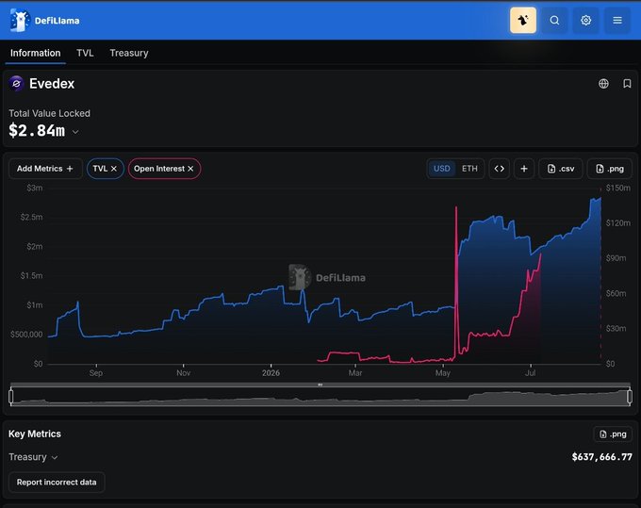Click the center grip of range slider
The width and height of the screenshot is (641, 508).
tap(320, 385)
